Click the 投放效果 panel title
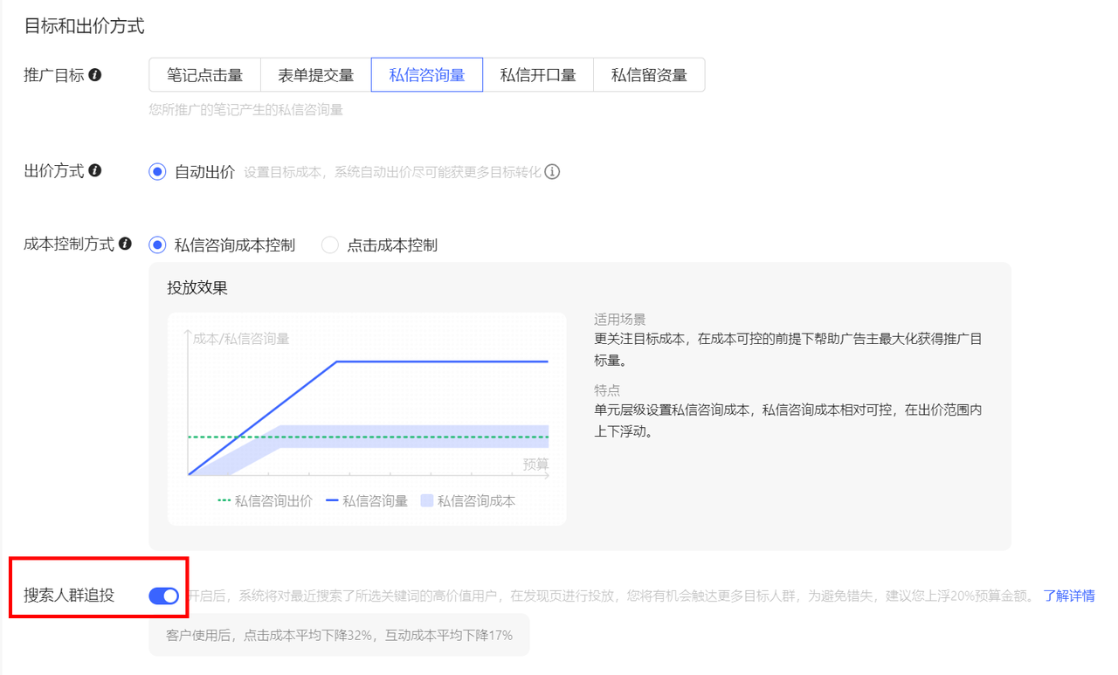The image size is (1118, 675). click(197, 288)
